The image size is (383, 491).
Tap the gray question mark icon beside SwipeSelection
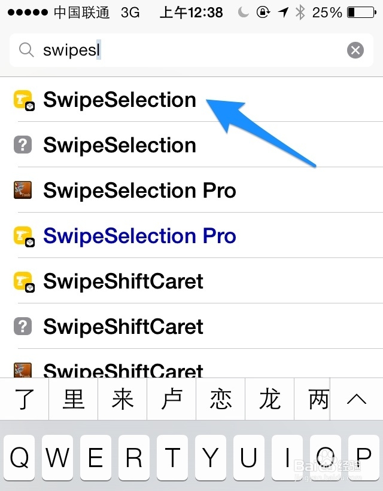(23, 145)
